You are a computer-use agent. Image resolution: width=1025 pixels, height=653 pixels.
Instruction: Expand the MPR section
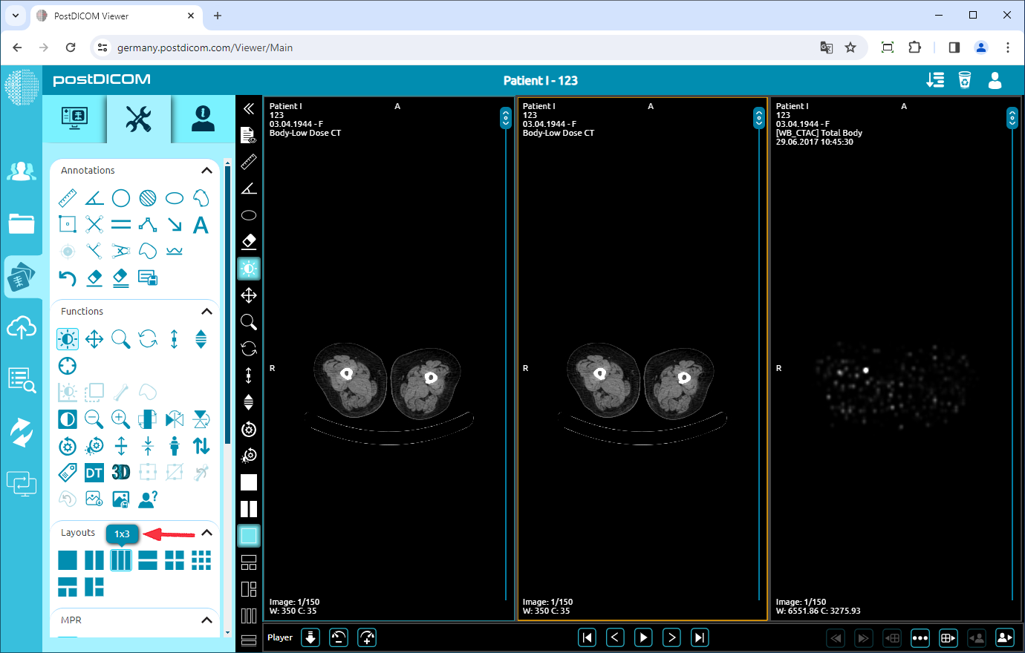206,620
